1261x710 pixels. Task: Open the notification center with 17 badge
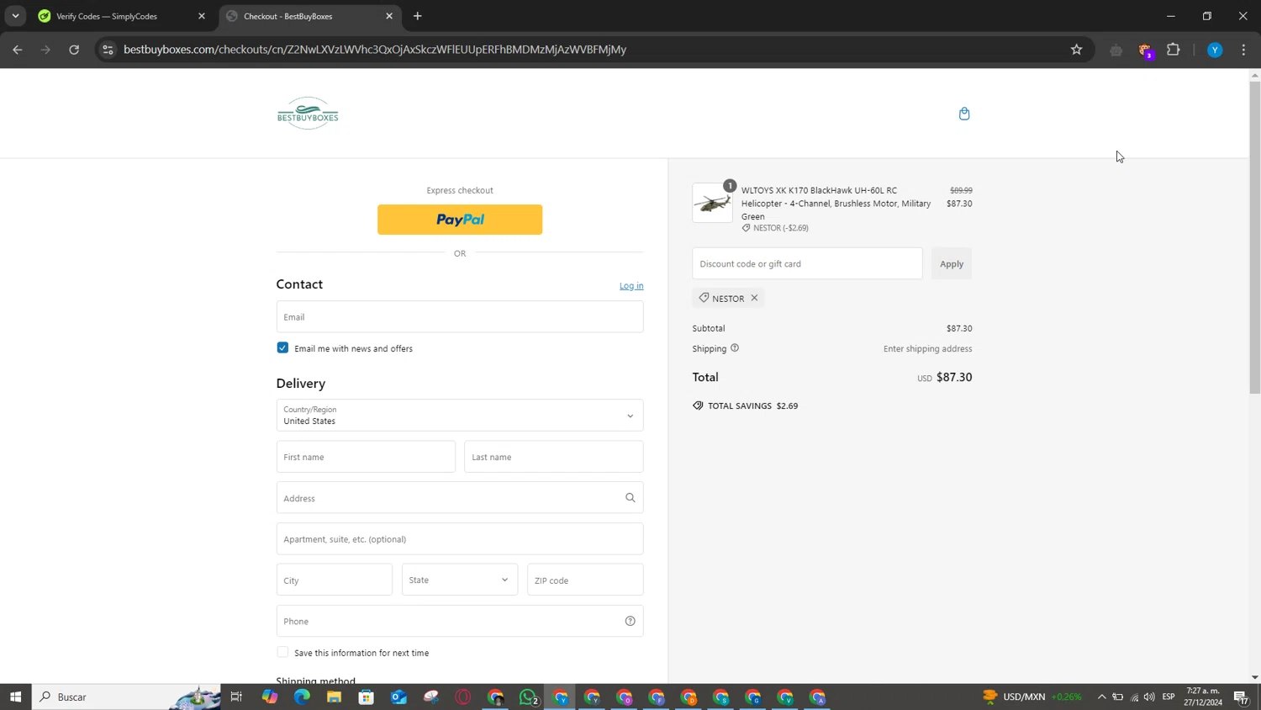point(1241,697)
